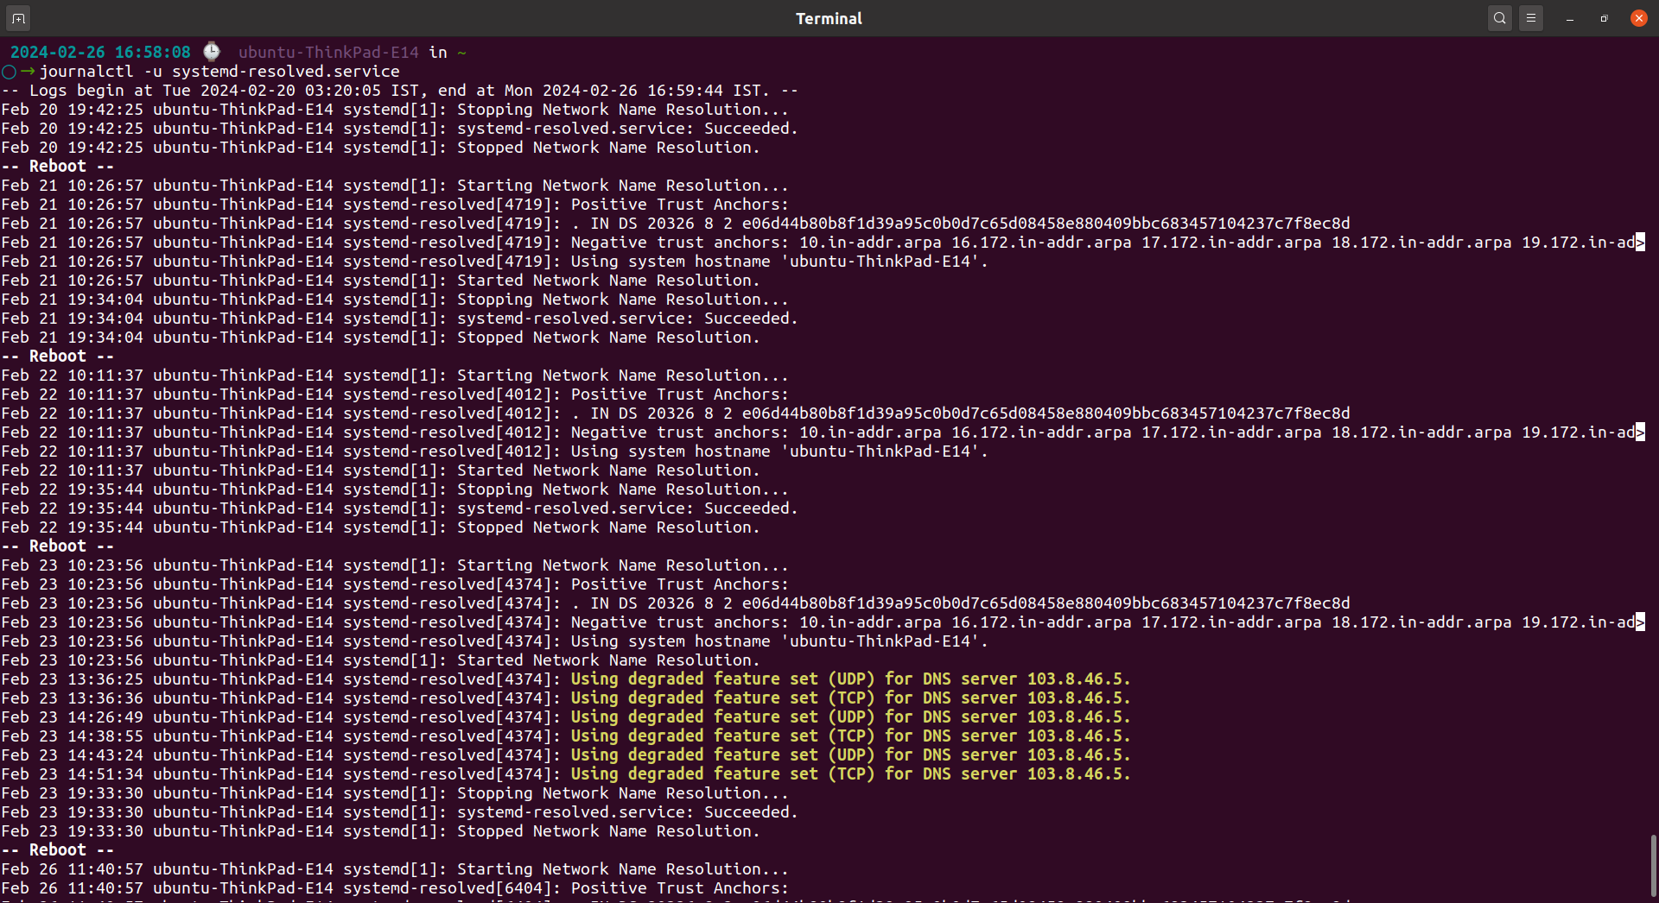The height and width of the screenshot is (903, 1659).
Task: Click Feb 22 19:35:44 'systemd-resolved.service: Succeeded.' line
Action: [x=399, y=508]
